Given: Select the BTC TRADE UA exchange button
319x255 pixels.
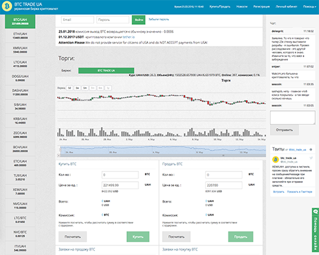Looking at the screenshot, I should coord(106,71).
